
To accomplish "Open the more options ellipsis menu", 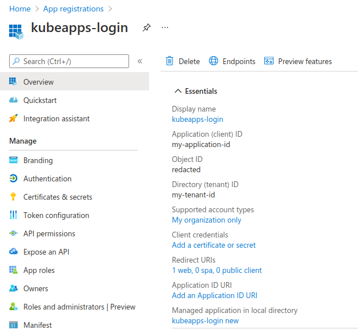I will pos(165,27).
